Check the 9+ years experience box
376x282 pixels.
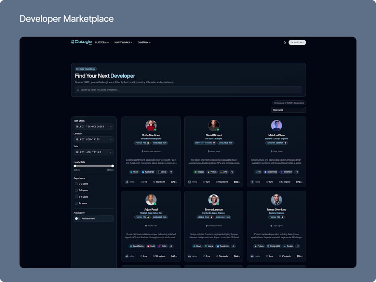coord(76,203)
